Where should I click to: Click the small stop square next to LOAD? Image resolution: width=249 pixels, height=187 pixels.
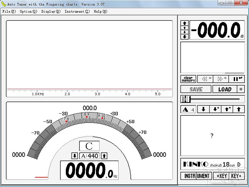pyautogui.click(x=241, y=89)
